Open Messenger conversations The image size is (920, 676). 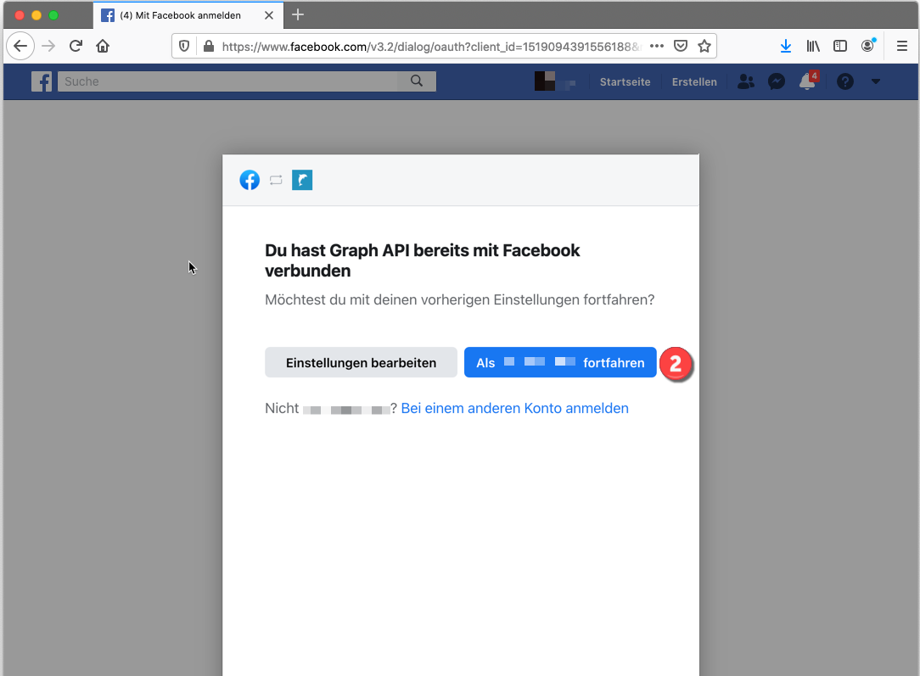777,81
